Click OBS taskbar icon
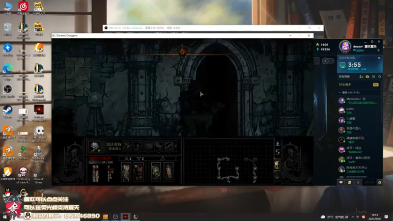Screen dimensions: 393x221 115,217
